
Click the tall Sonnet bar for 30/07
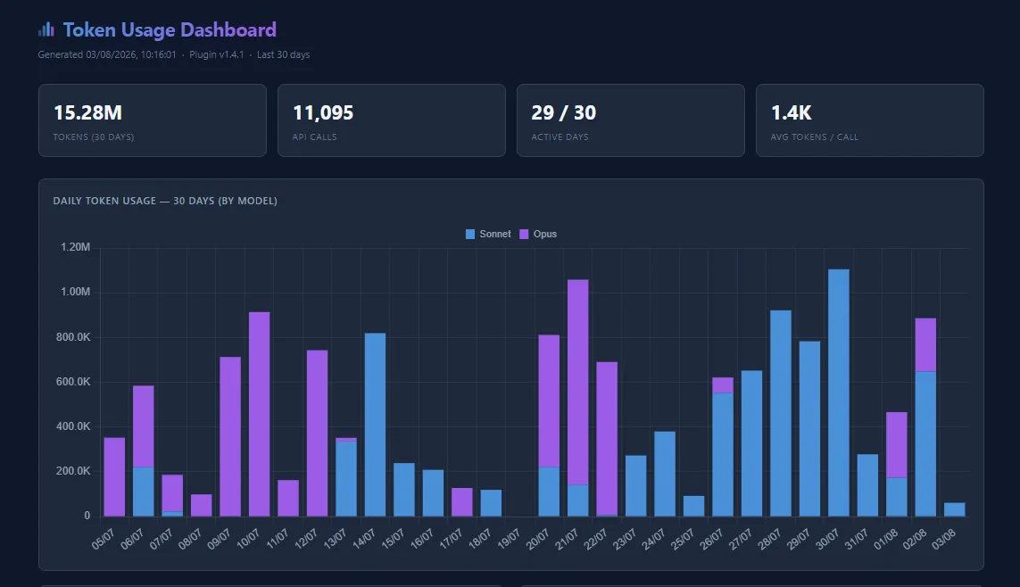(x=839, y=393)
